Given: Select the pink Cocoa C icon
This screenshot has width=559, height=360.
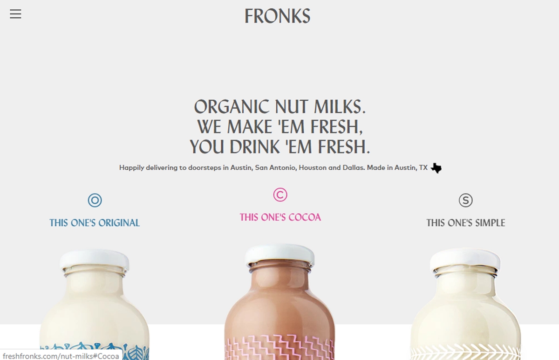Looking at the screenshot, I should (x=280, y=194).
